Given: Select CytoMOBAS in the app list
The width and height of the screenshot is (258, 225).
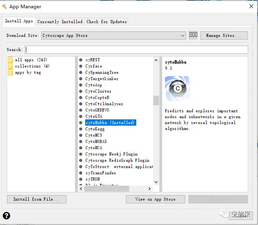Looking at the screenshot, I should click(x=96, y=142).
